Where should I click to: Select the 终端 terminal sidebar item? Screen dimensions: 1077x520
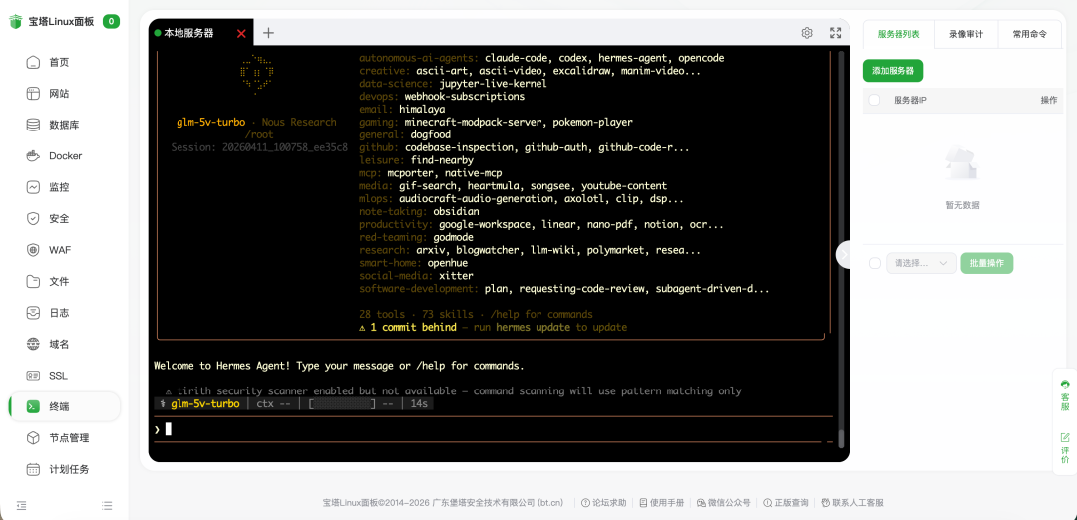tap(64, 406)
